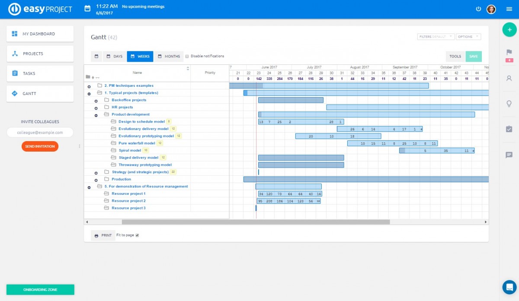Enable the Disable notifications checkbox
519x301 pixels.
[187, 56]
